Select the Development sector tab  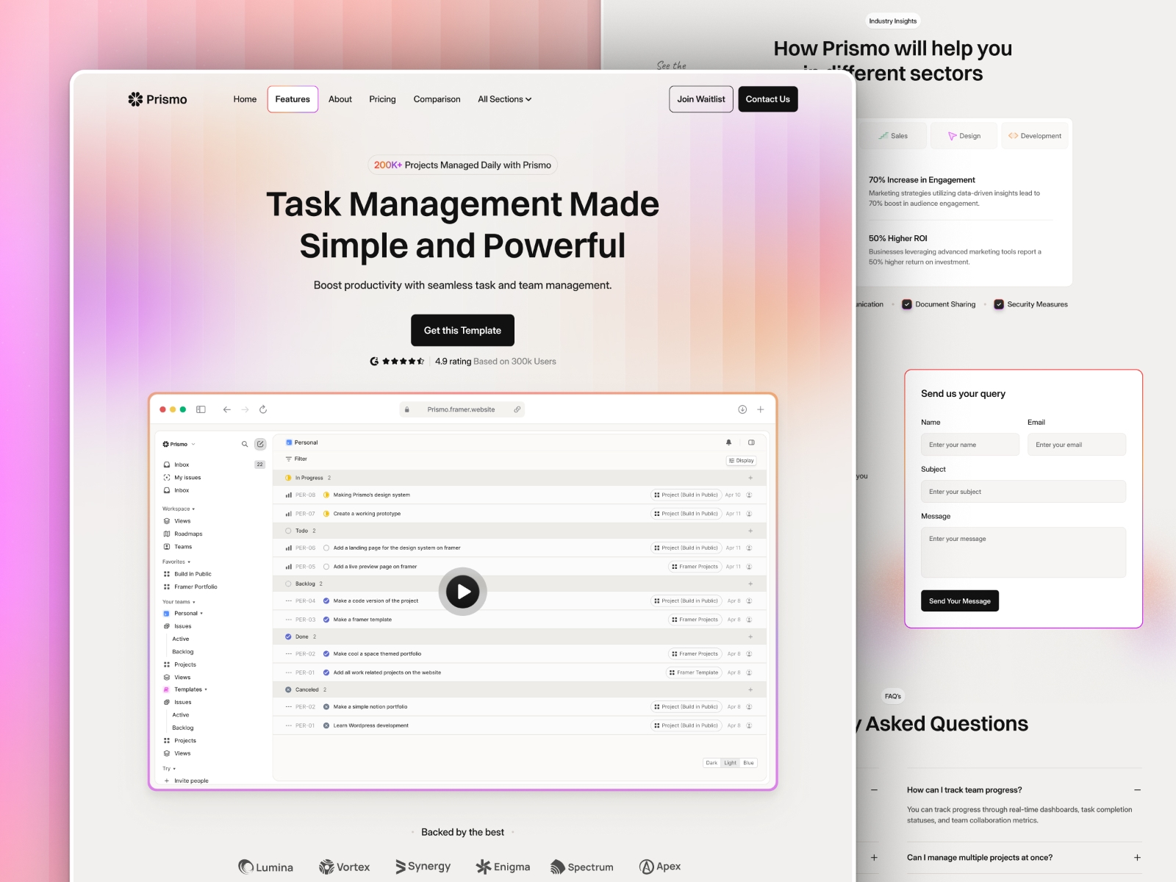1034,136
